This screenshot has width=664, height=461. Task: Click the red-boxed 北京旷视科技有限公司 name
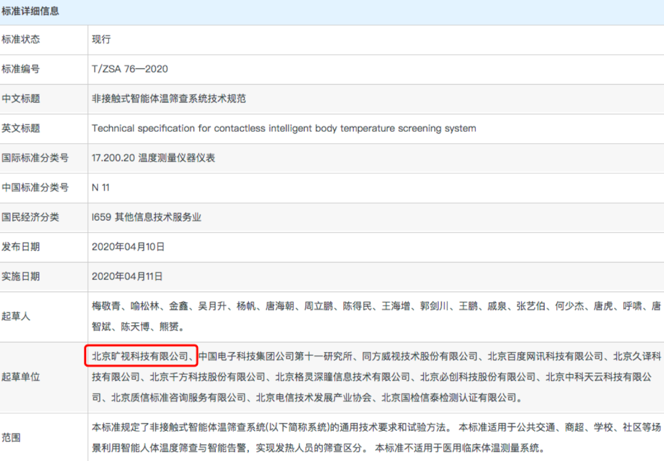(x=140, y=356)
